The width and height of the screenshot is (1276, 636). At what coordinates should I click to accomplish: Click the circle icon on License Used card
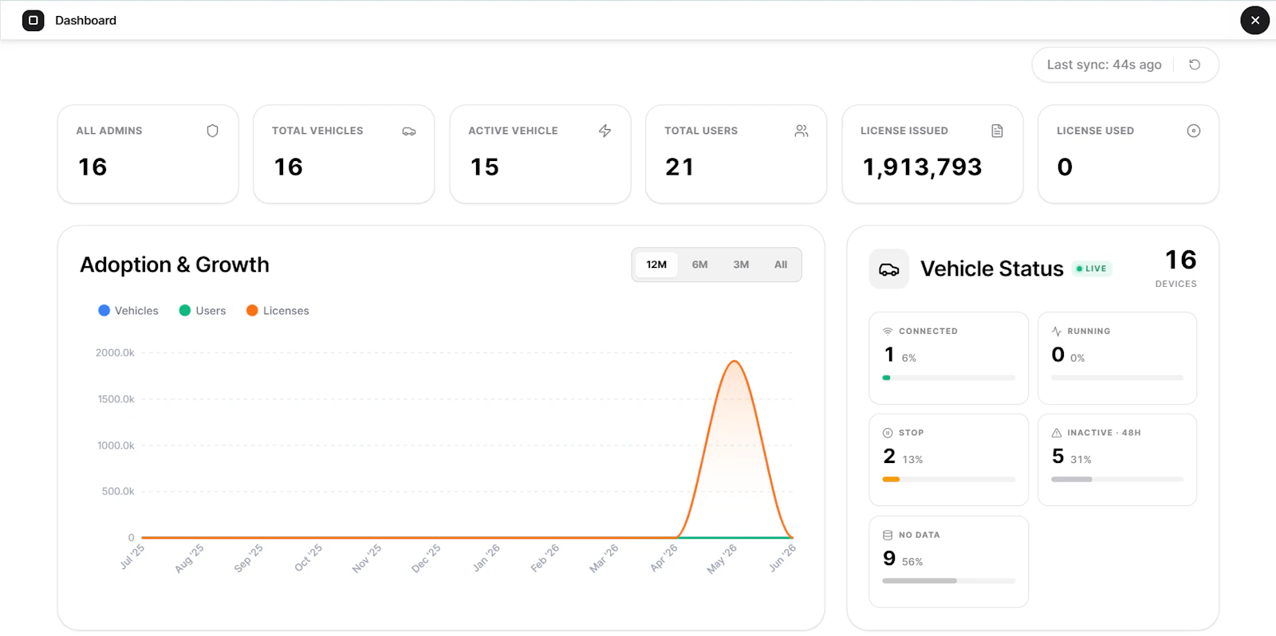[1194, 131]
